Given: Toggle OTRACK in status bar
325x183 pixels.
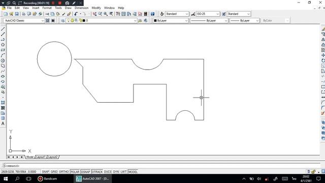Looking at the screenshot, I should pos(97,172).
